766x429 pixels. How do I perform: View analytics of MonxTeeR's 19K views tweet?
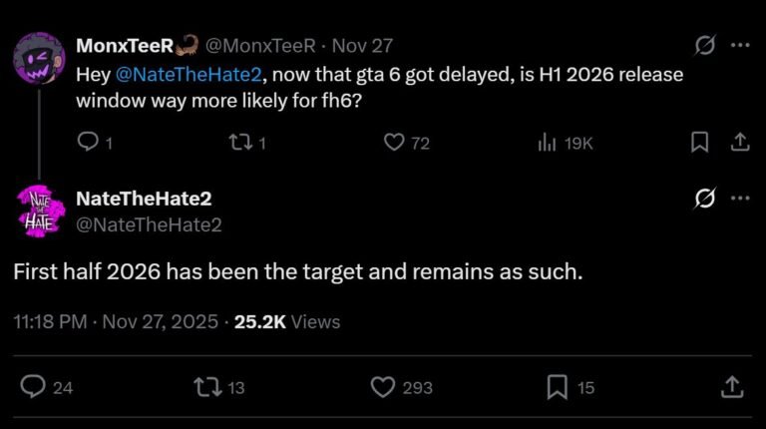(x=548, y=143)
